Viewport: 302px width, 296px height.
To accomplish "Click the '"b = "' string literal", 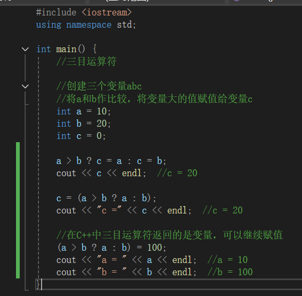I will pyautogui.click(x=112, y=272).
